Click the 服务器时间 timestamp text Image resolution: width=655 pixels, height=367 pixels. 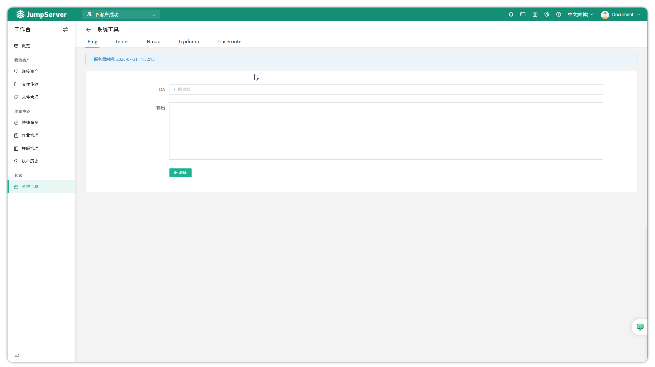[124, 59]
